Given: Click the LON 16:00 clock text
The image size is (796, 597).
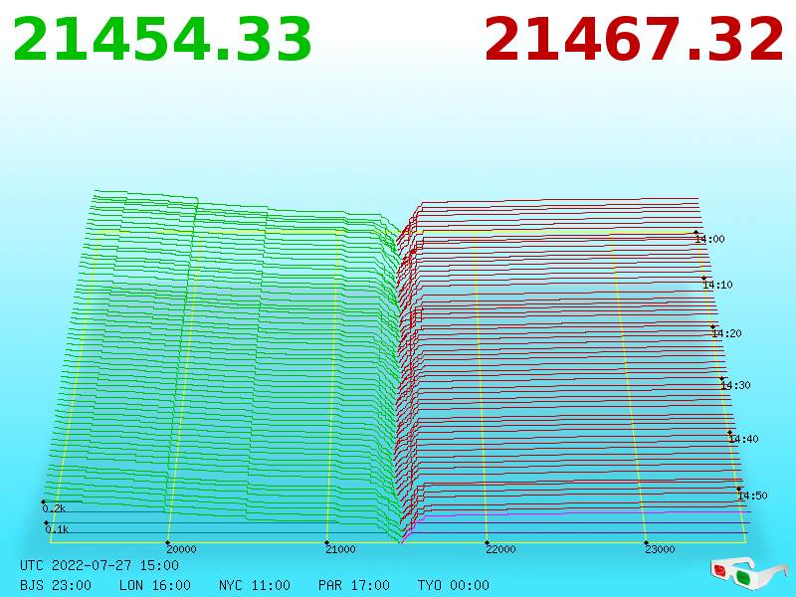Looking at the screenshot, I should [155, 585].
